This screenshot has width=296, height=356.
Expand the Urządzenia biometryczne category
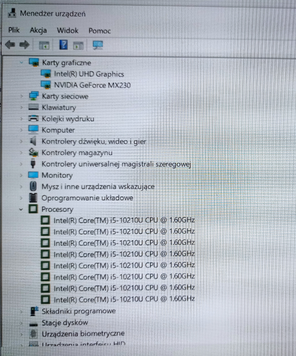point(21,334)
